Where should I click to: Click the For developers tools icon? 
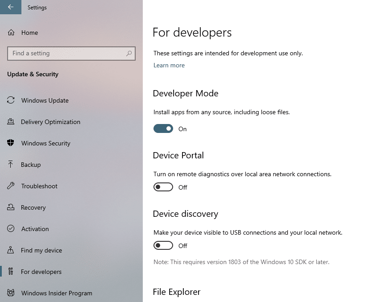[11, 271]
